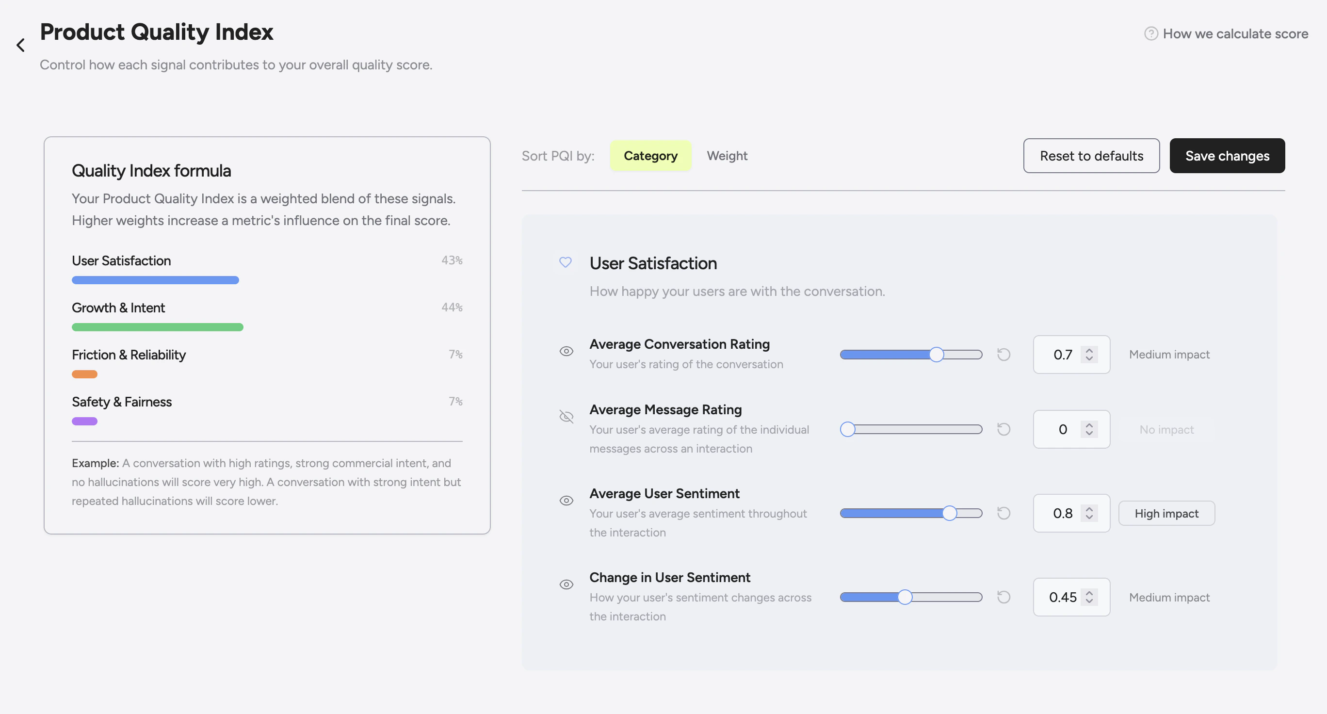Show Average Message Rating with its crossed eye toggle
This screenshot has width=1327, height=714.
566,416
